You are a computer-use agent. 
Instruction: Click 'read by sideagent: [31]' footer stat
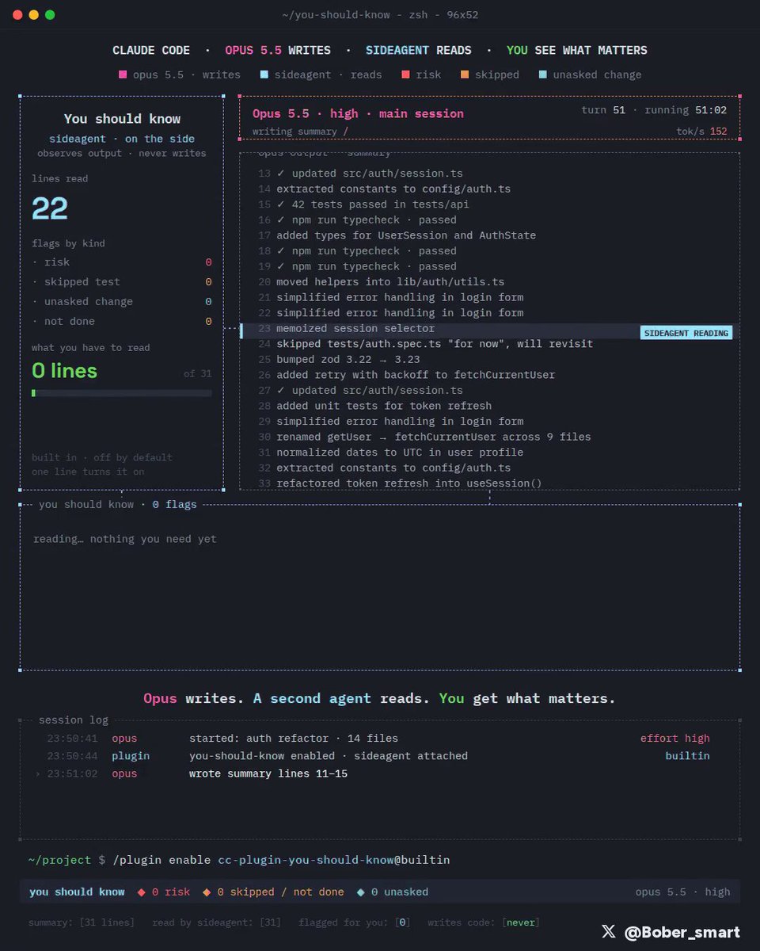pyautogui.click(x=217, y=922)
